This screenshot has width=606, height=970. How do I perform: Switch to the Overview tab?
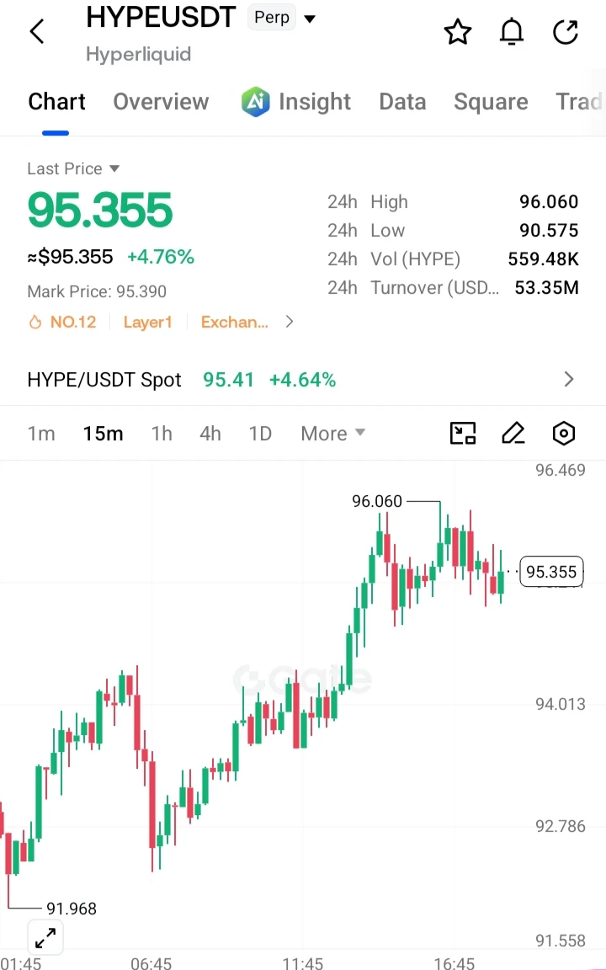click(x=161, y=101)
